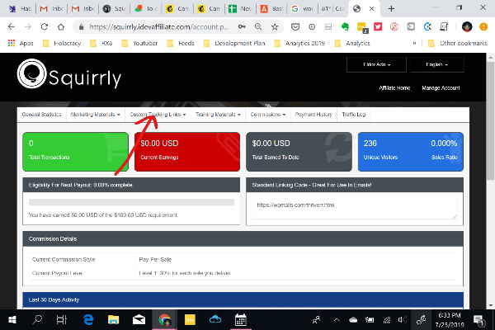Click the Total Earned To Date card
Screen dimensions: 495x330
coord(299,152)
